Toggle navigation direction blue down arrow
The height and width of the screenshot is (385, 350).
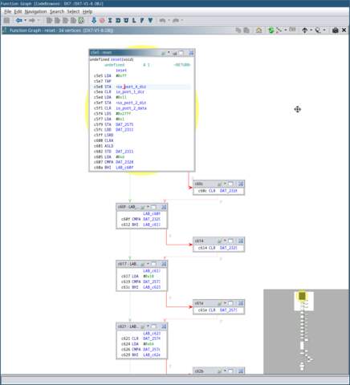tap(94, 20)
